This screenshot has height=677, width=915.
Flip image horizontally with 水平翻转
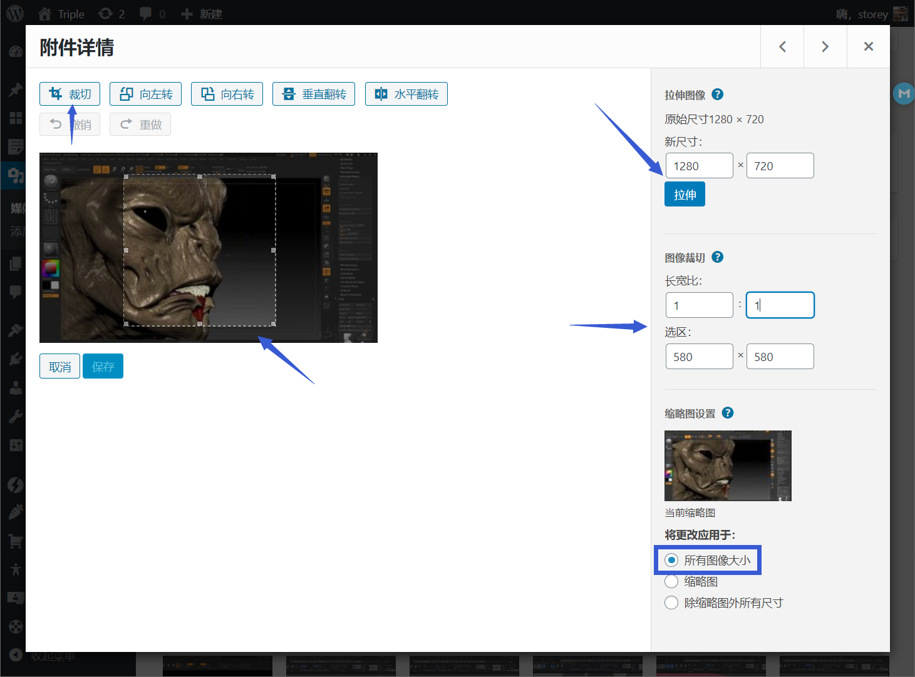[406, 94]
